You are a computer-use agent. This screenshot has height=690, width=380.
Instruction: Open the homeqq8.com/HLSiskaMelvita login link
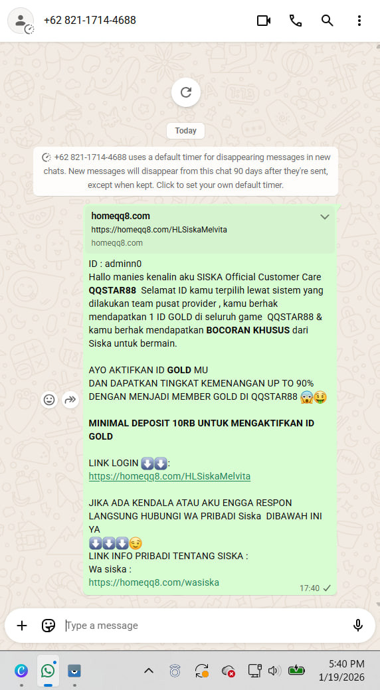pos(169,476)
